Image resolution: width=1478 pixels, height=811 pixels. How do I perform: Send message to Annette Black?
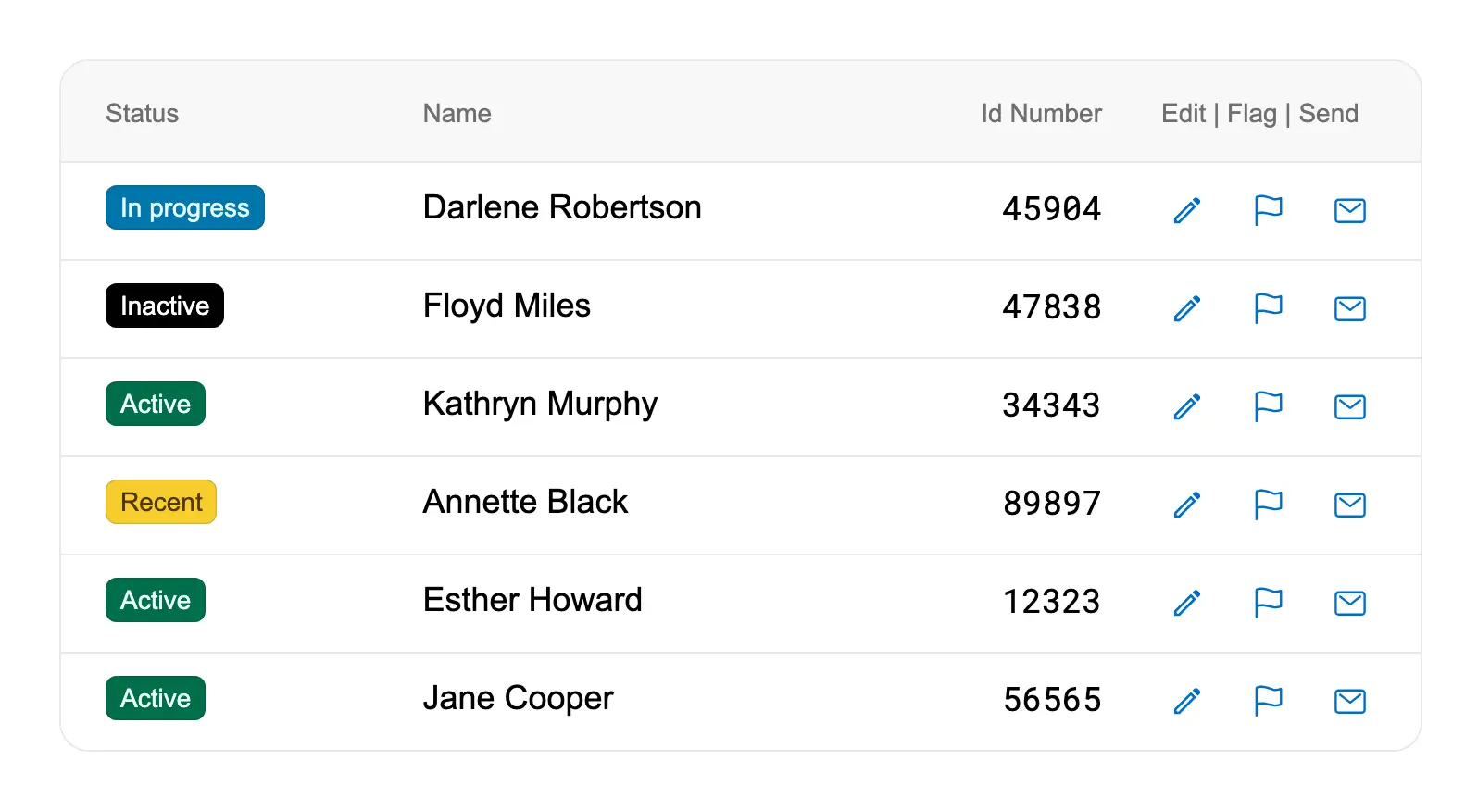[x=1349, y=505]
